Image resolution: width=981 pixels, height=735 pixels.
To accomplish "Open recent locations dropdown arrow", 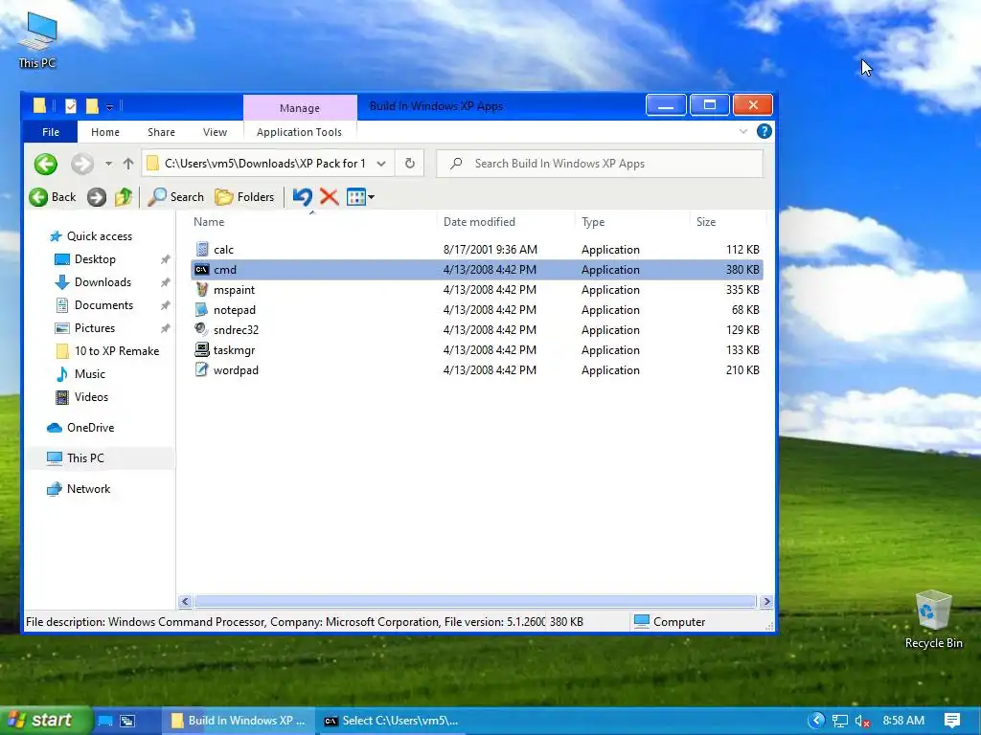I will [108, 164].
